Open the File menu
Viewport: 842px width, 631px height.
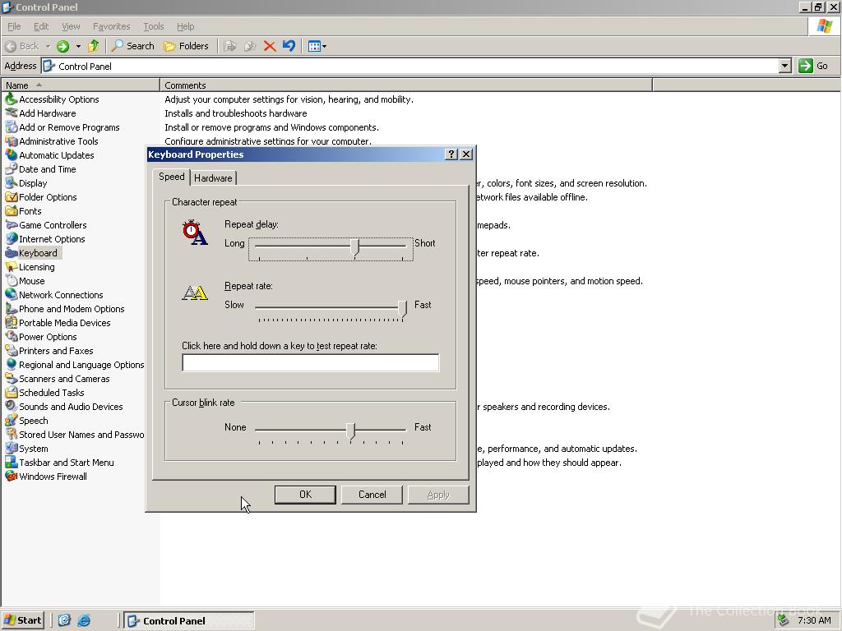(14, 26)
